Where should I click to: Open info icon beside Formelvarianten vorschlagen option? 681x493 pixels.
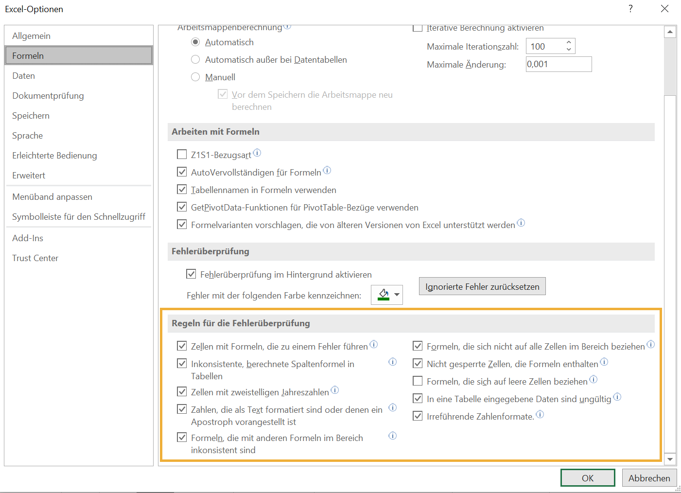(x=521, y=222)
